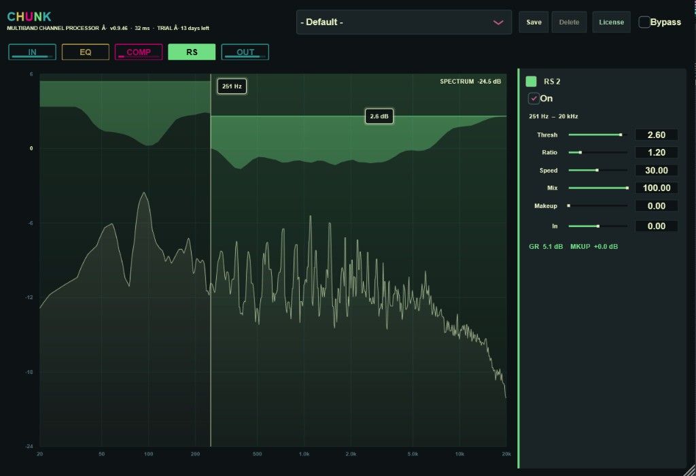The width and height of the screenshot is (696, 476).
Task: Click the 251 Hz crossover handle
Action: pyautogui.click(x=232, y=86)
